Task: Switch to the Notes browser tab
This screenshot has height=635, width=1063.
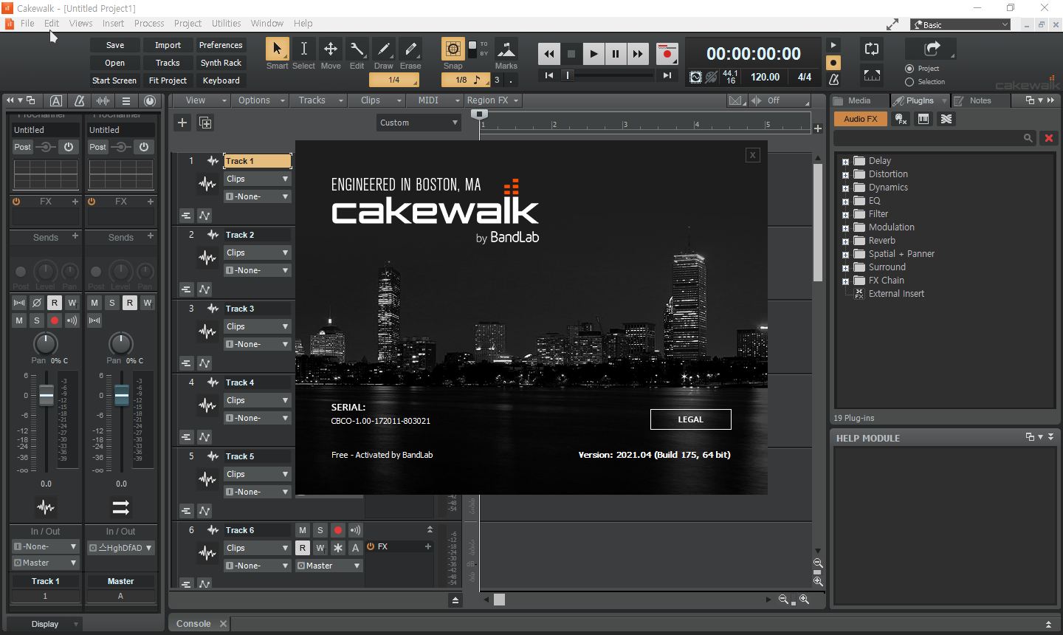Action: (980, 100)
